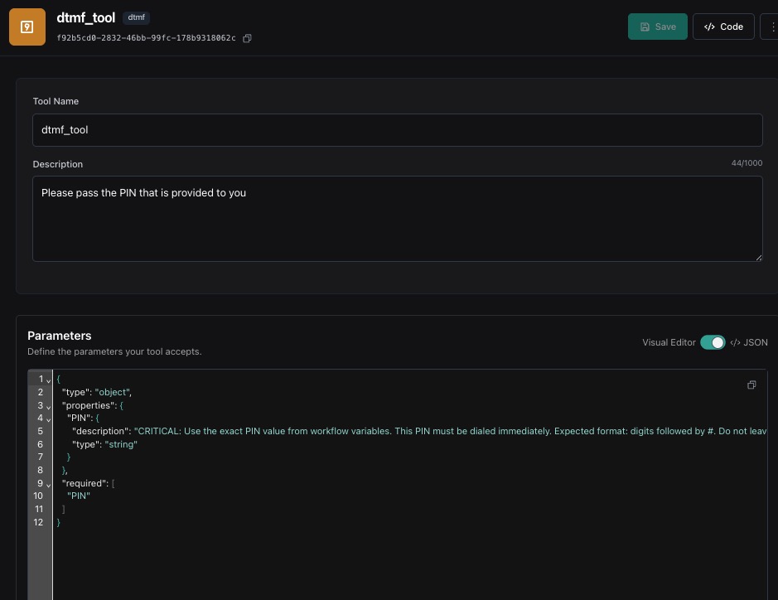Copy the JSON schema using the editor copy icon

[751, 385]
